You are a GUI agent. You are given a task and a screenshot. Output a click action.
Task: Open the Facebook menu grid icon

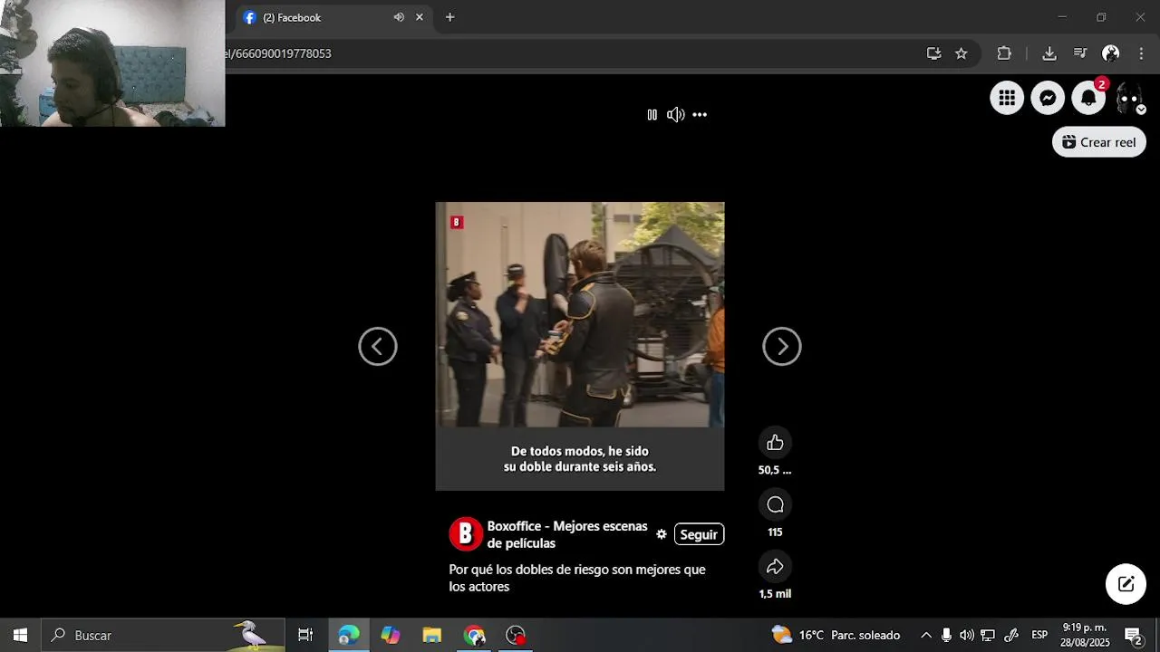1007,98
